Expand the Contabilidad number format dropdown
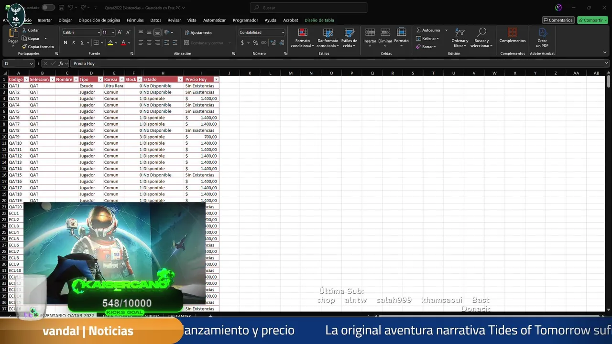 [283, 32]
